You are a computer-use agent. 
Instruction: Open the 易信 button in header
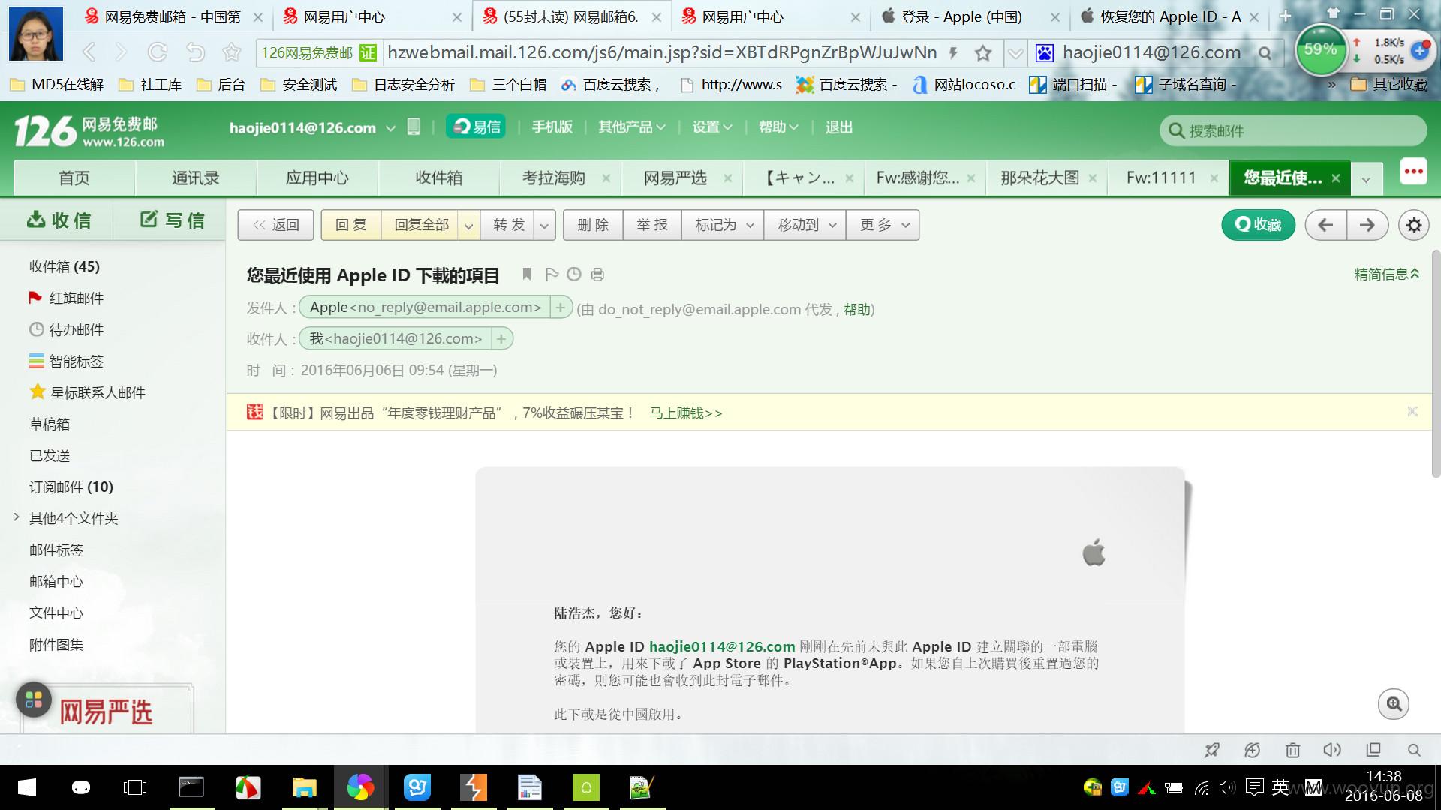(476, 127)
